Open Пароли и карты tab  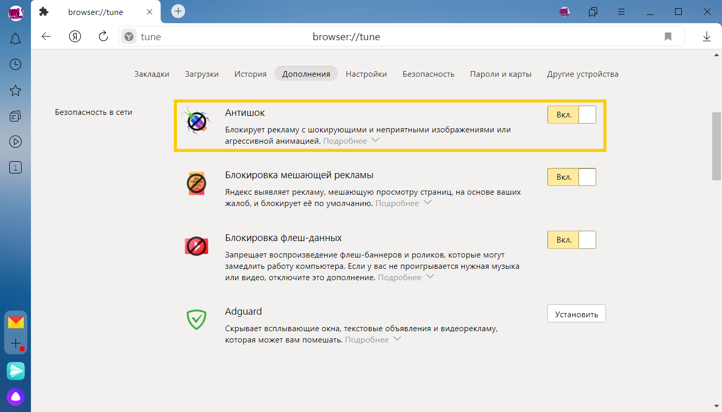click(x=501, y=74)
